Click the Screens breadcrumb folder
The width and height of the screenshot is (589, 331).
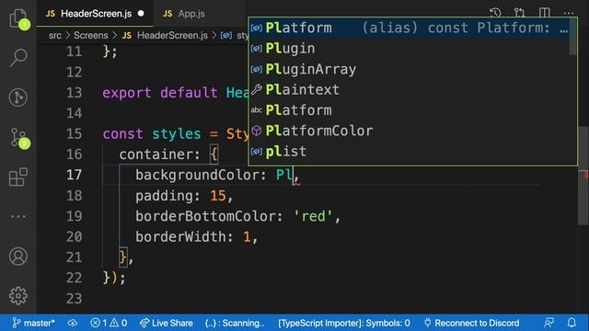point(90,35)
